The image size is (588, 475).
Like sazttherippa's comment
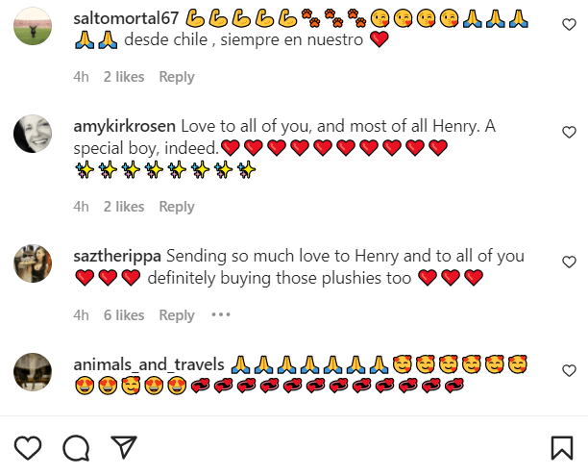tap(569, 262)
